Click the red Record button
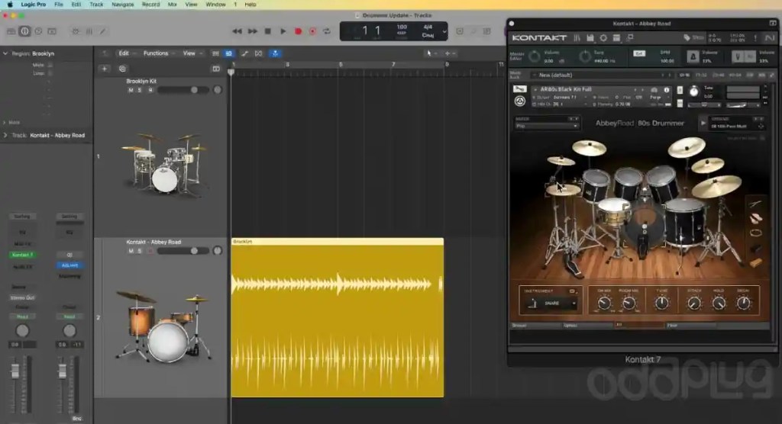 pos(299,31)
